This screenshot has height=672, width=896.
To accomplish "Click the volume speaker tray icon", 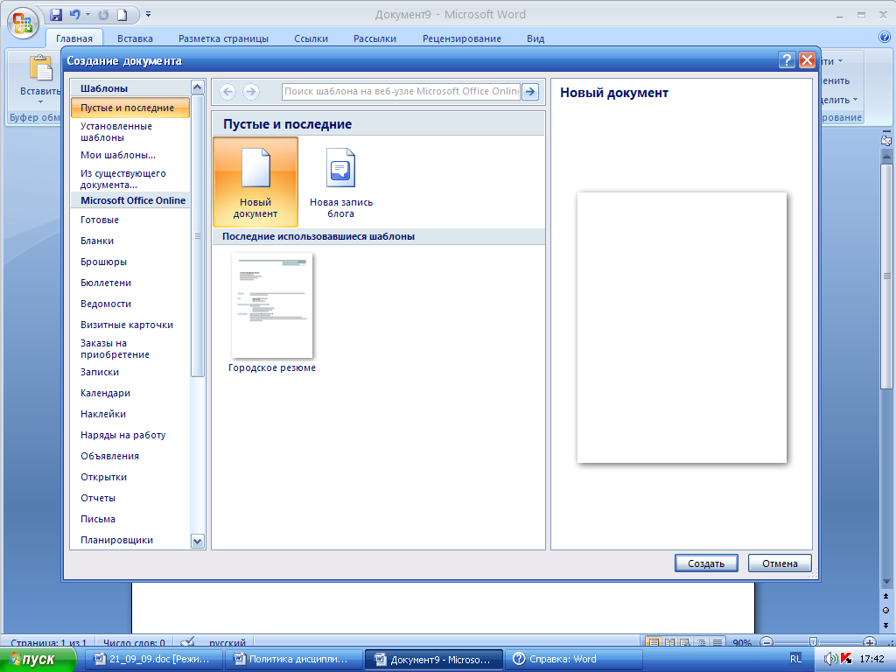I will (x=830, y=659).
